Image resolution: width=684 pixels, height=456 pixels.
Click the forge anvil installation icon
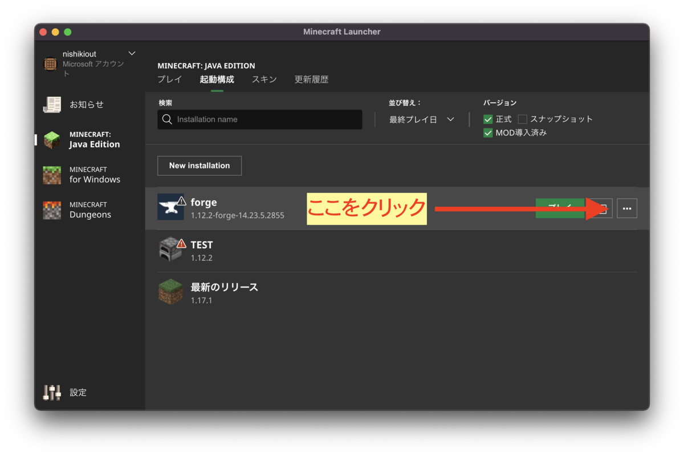pos(170,207)
